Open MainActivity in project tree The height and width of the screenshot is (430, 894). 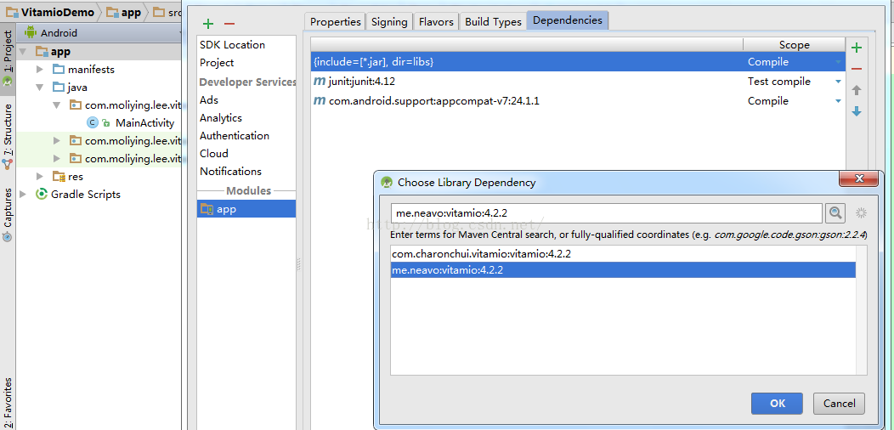(x=144, y=122)
